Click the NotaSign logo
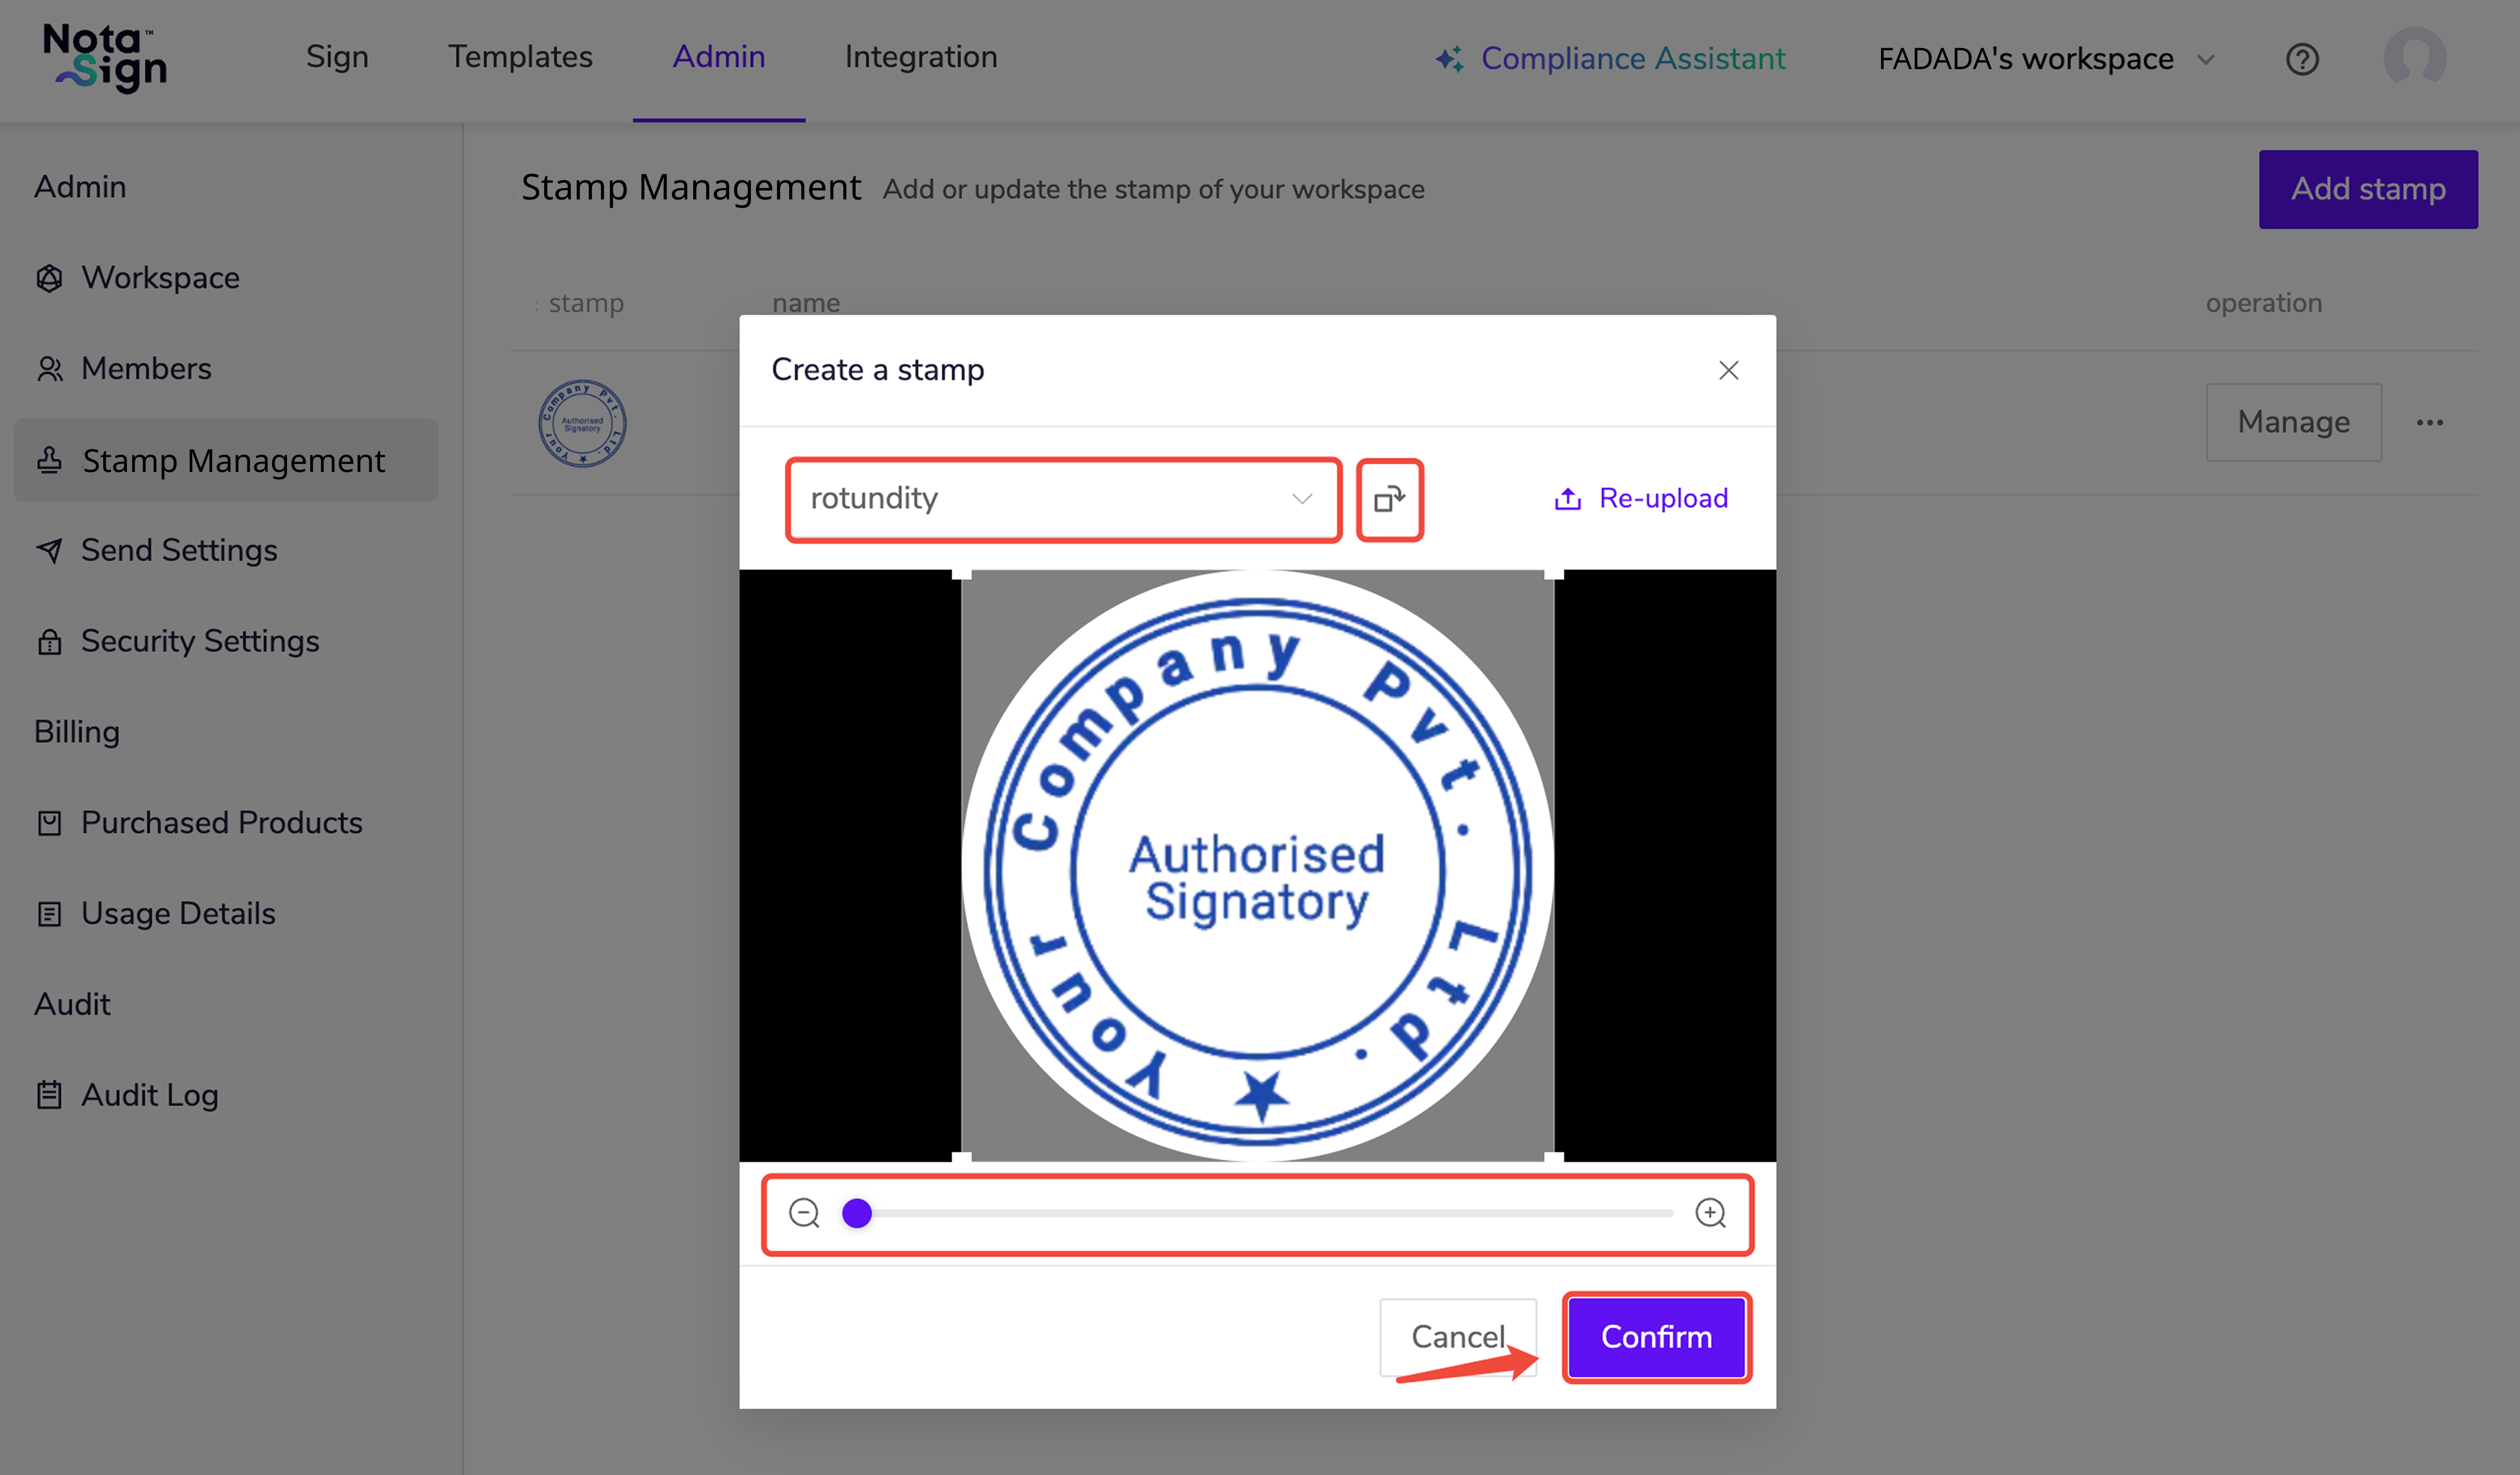The height and width of the screenshot is (1475, 2520). pos(106,58)
